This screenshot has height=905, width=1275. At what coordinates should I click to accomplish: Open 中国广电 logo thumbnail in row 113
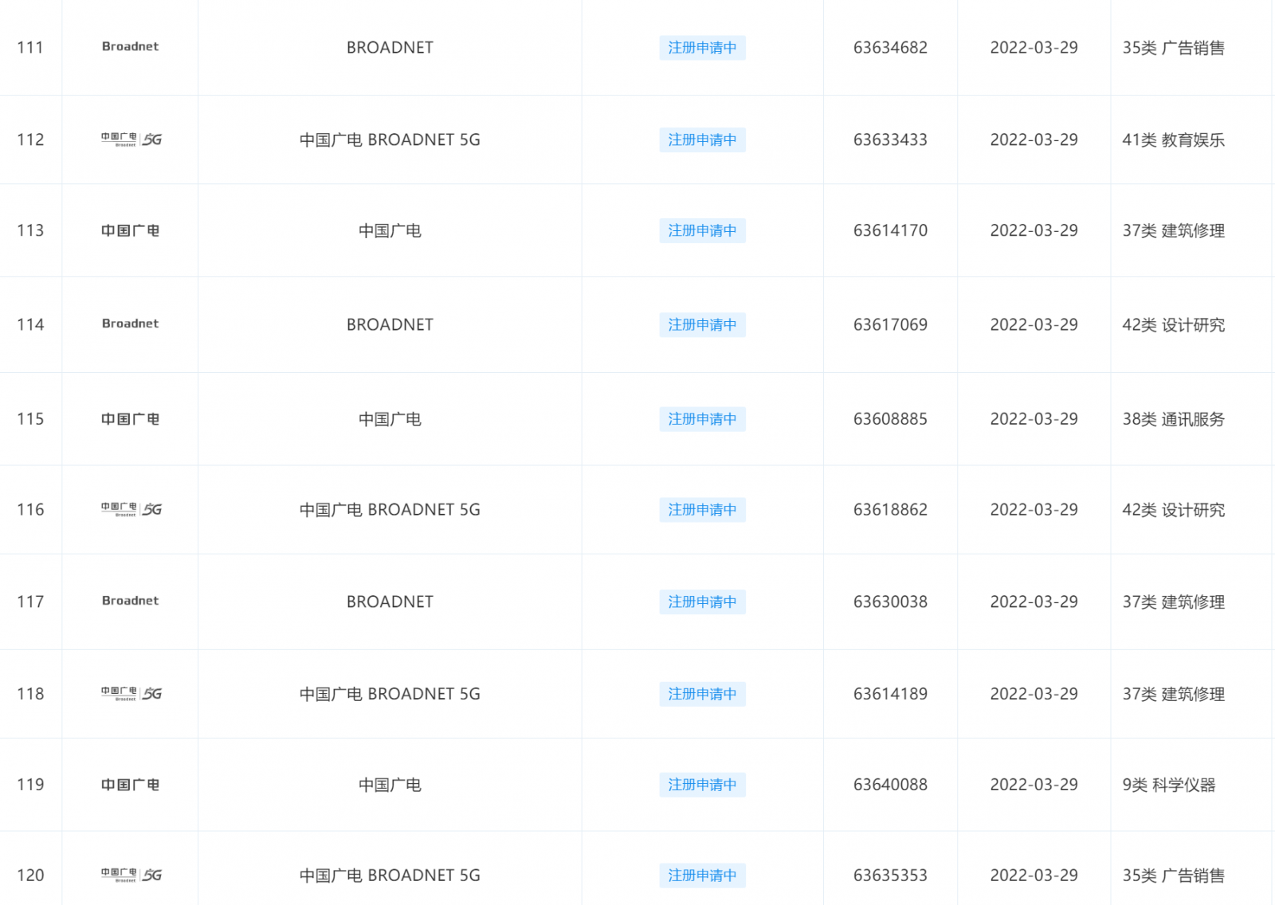click(130, 231)
